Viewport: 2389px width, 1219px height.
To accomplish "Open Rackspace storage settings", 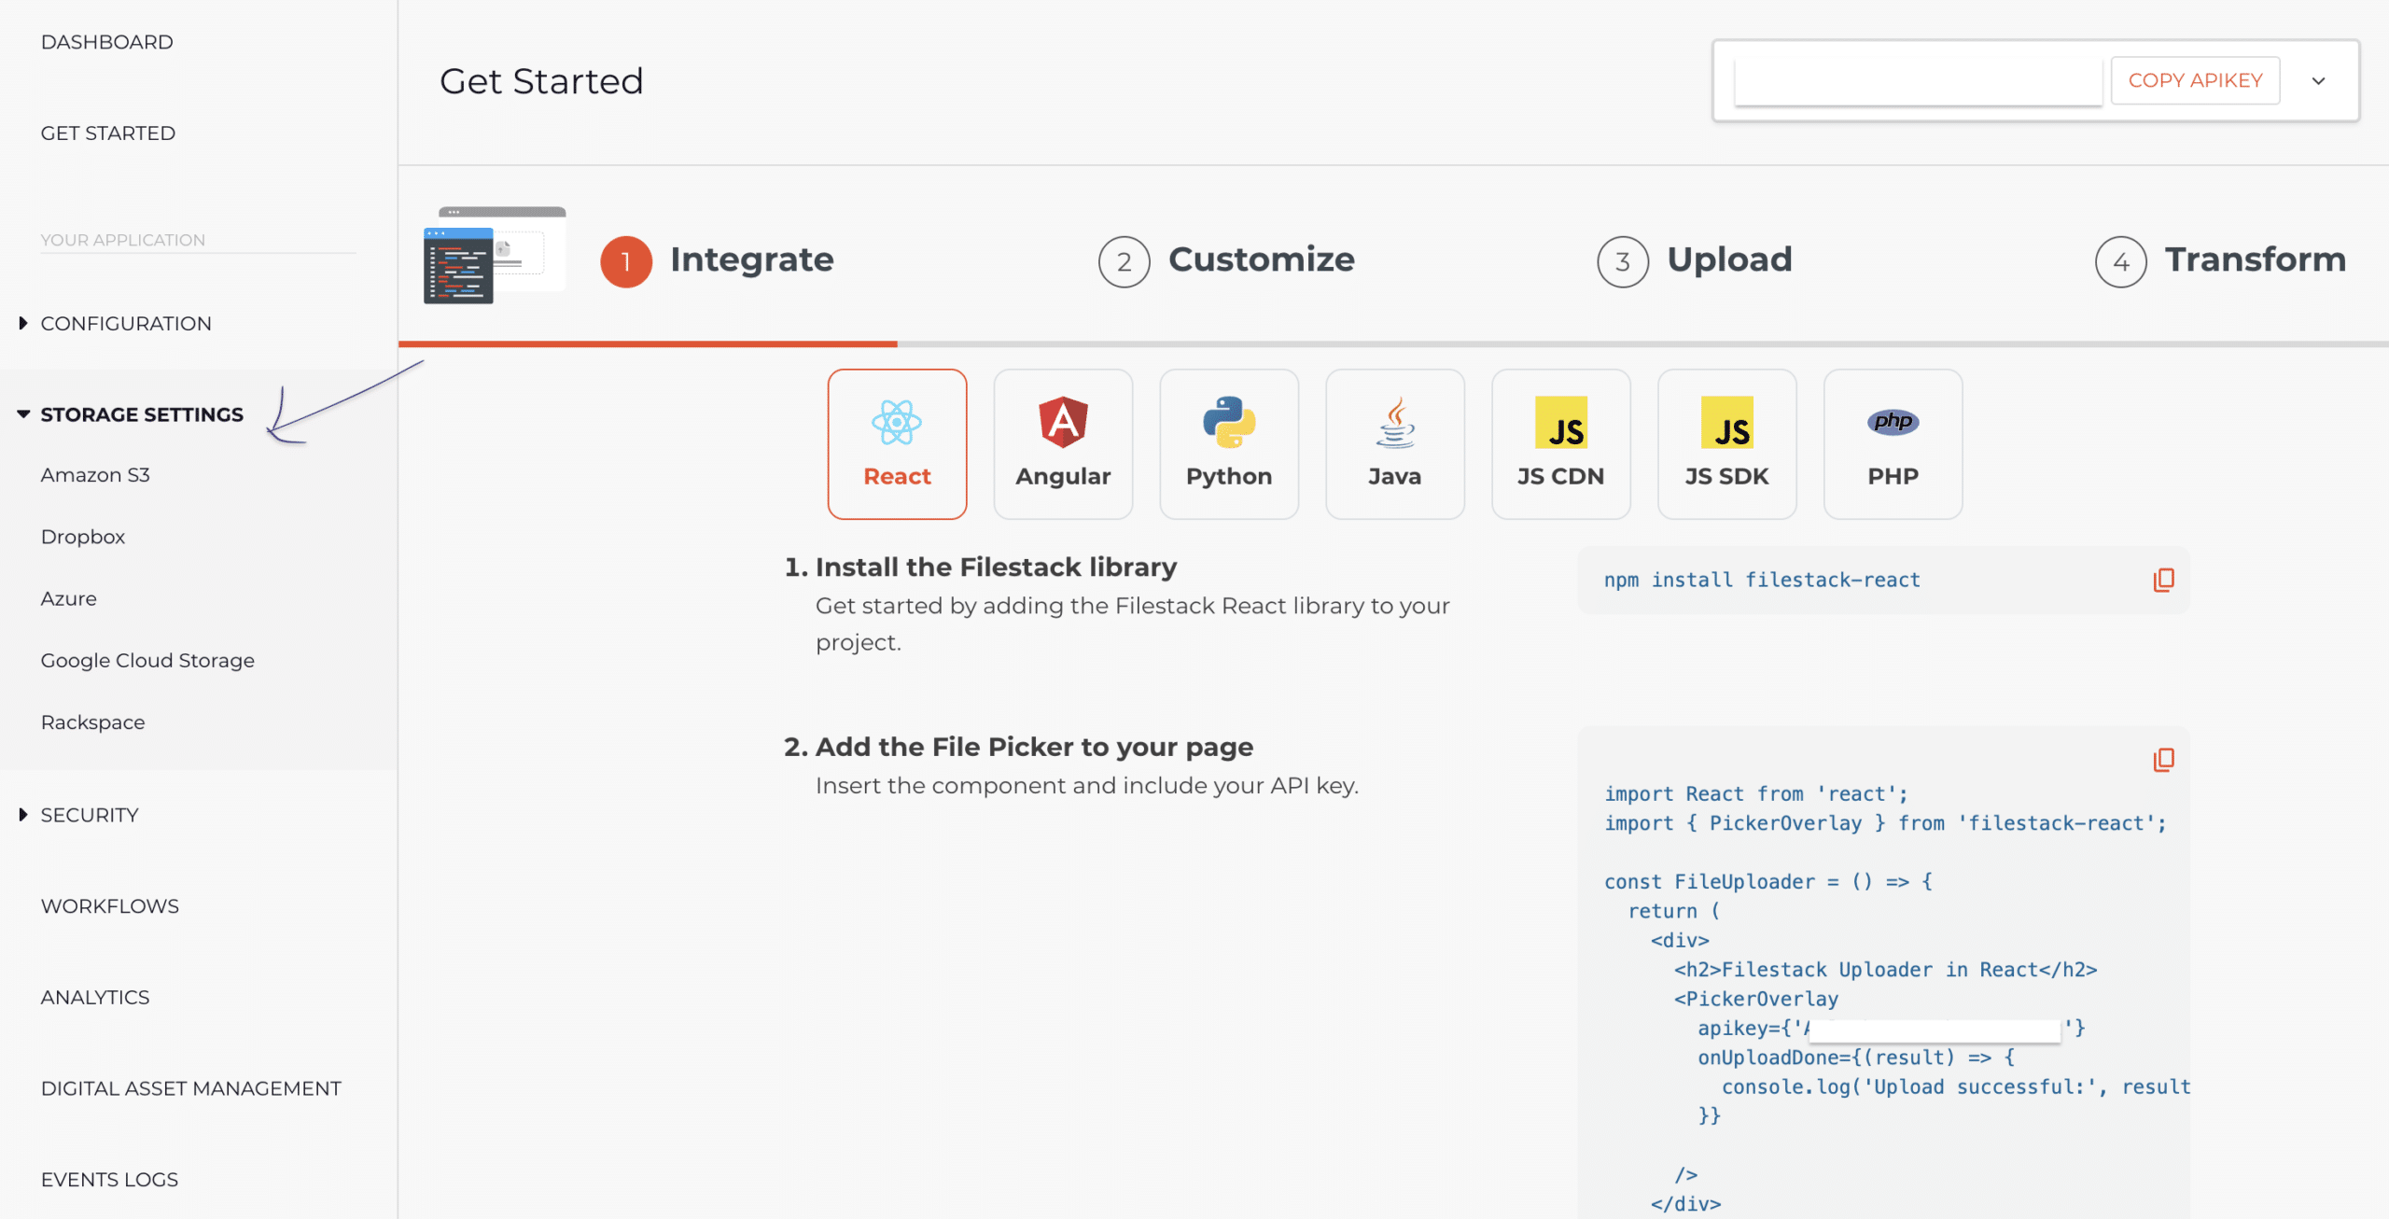I will 93,722.
